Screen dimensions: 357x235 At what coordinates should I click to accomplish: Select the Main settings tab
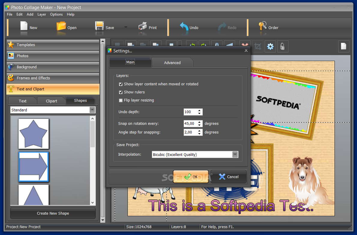point(130,62)
